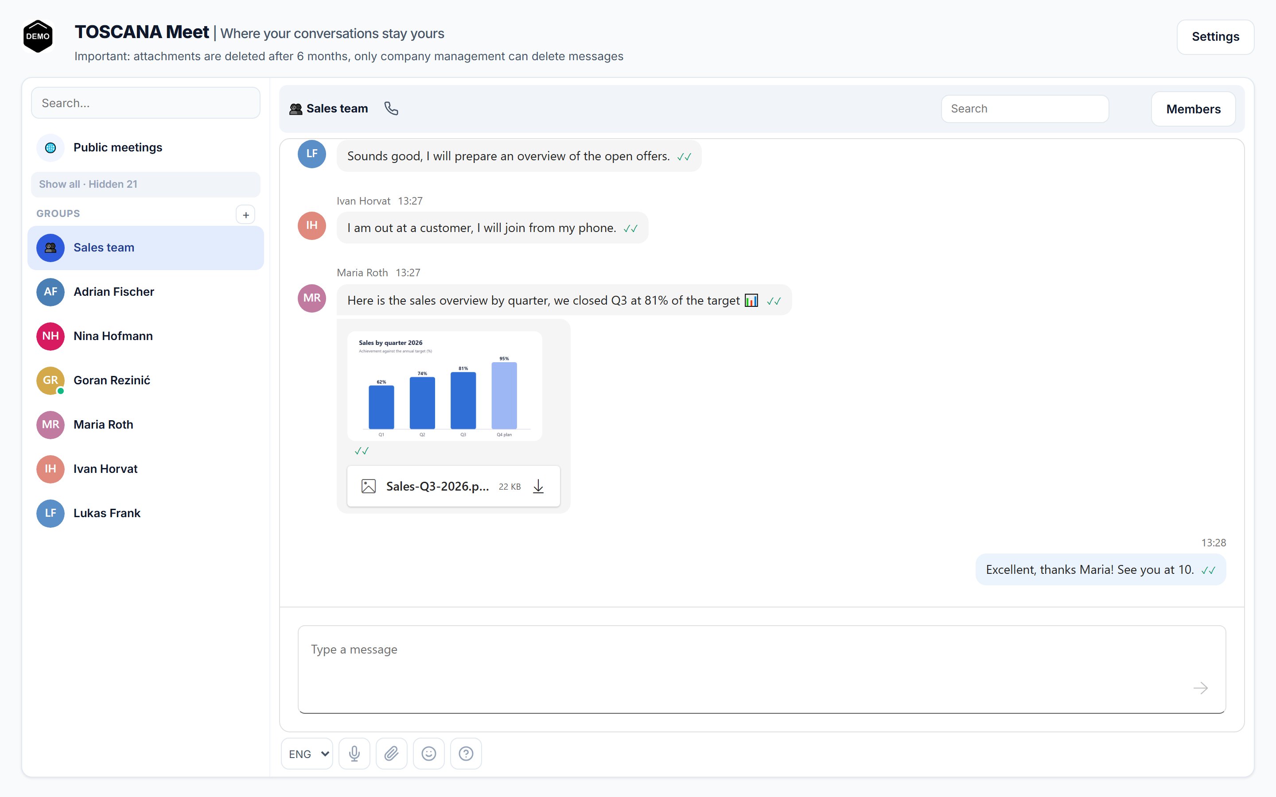The width and height of the screenshot is (1276, 797).
Task: Open the emoji picker
Action: pyautogui.click(x=429, y=754)
